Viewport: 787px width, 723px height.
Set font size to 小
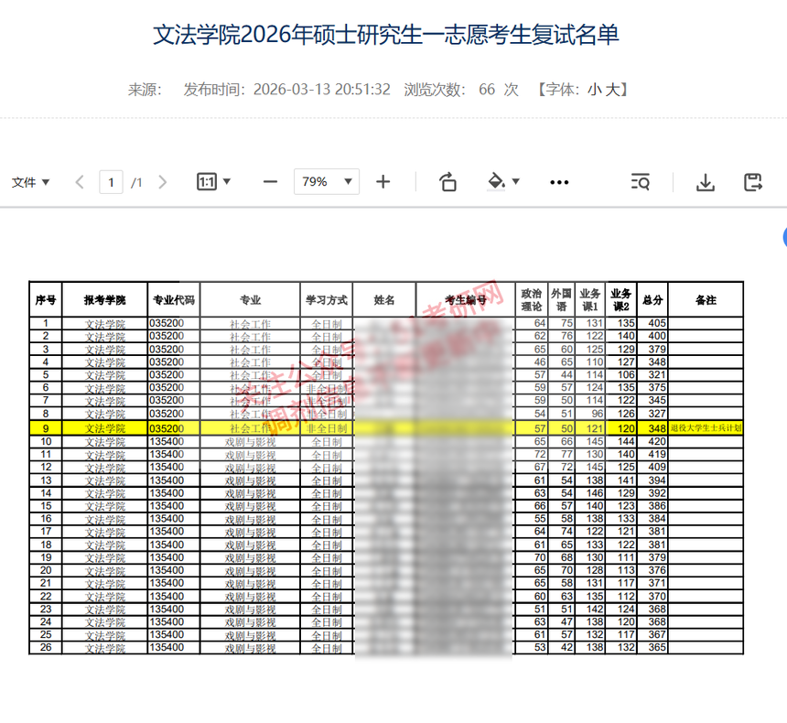(595, 90)
